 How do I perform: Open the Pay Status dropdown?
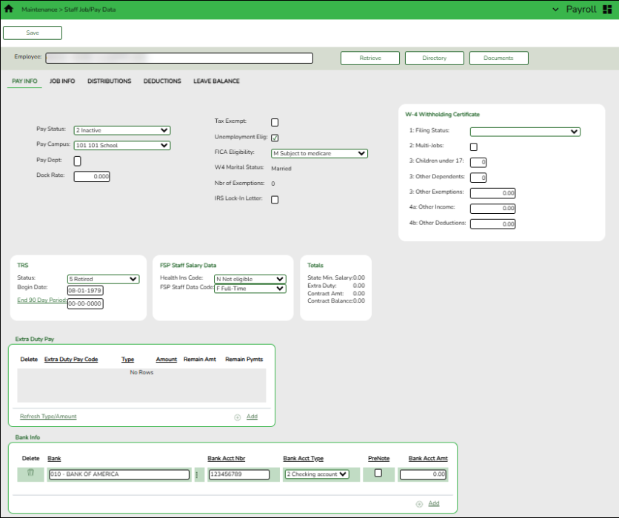point(122,130)
